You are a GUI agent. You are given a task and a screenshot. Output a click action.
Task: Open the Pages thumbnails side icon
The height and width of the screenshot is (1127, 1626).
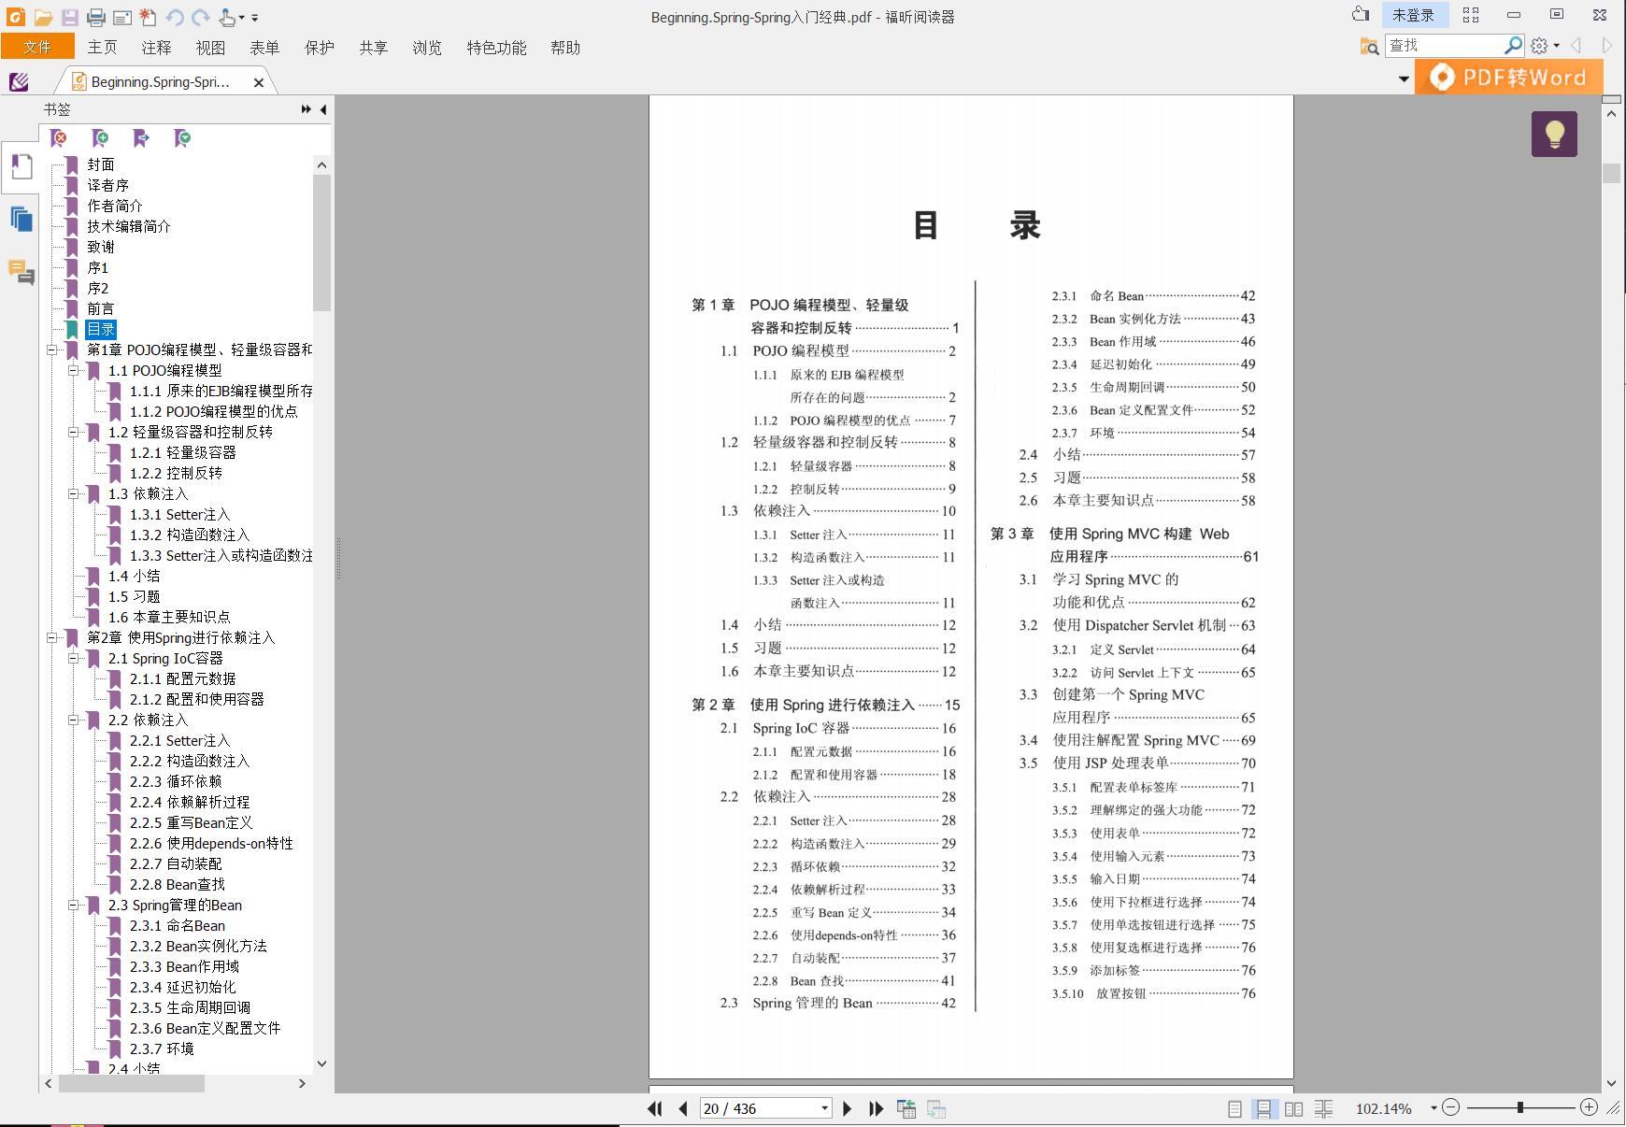[x=21, y=220]
